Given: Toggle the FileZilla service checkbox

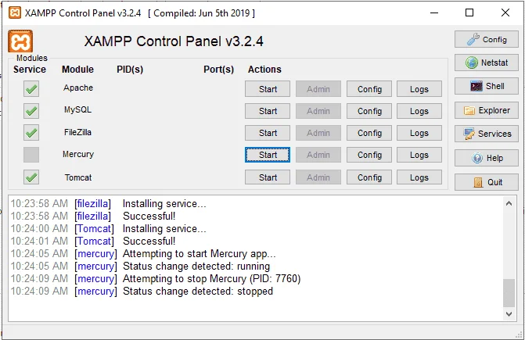Looking at the screenshot, I should (x=31, y=133).
